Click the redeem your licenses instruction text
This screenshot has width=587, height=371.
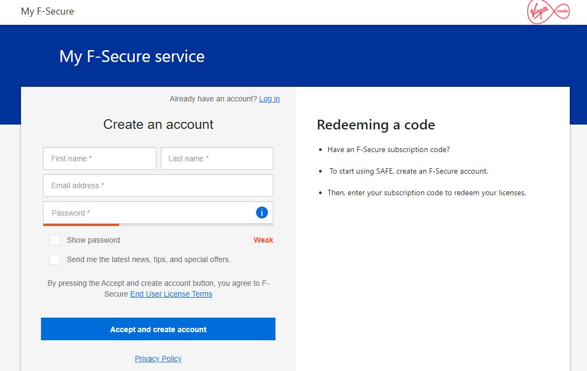point(426,193)
